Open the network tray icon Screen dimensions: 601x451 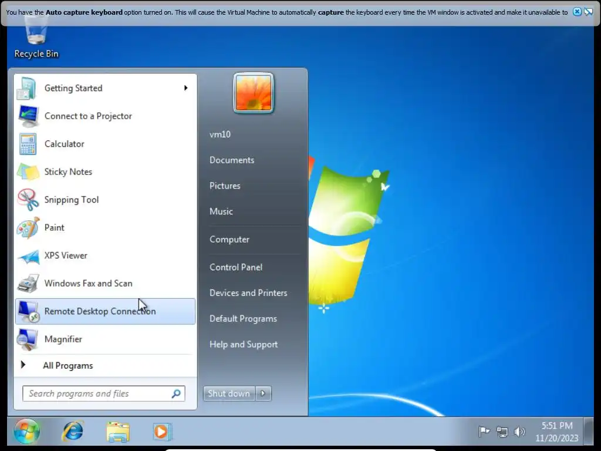tap(502, 432)
